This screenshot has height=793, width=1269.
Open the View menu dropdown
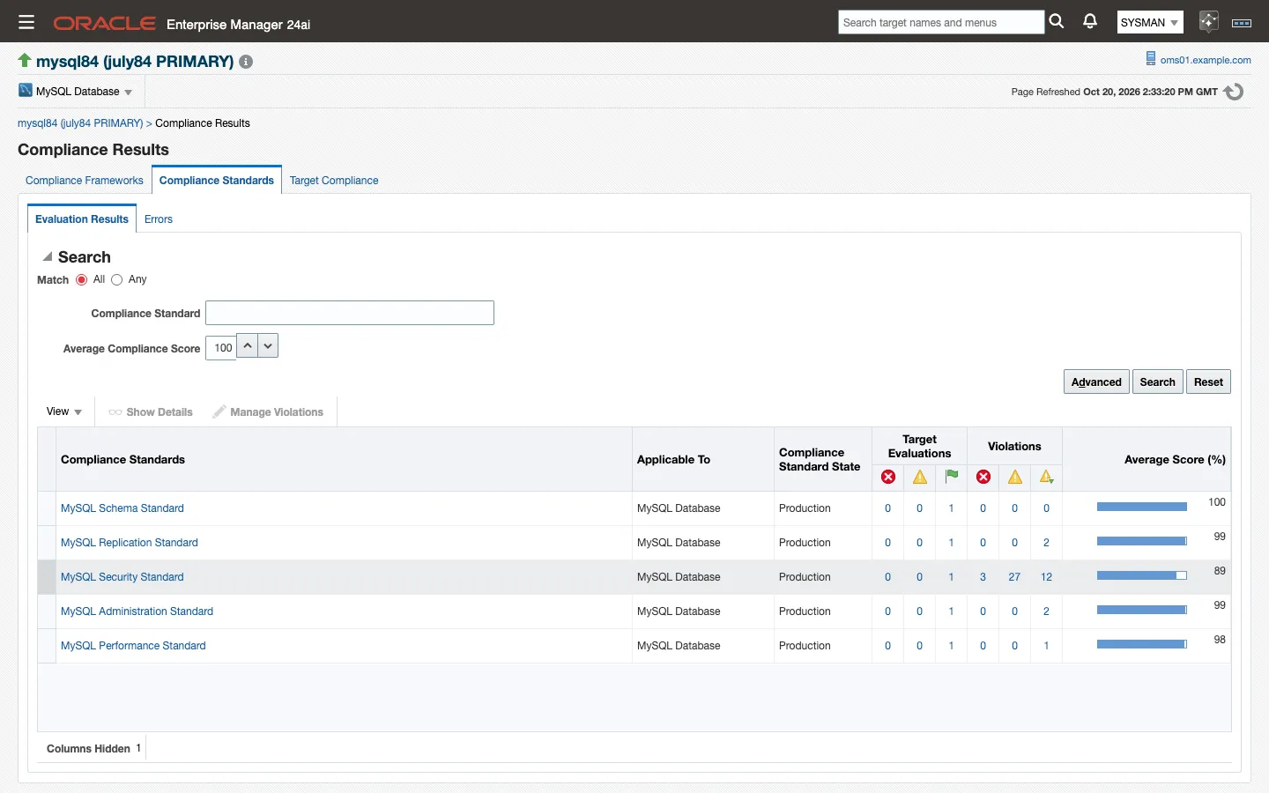pos(64,411)
